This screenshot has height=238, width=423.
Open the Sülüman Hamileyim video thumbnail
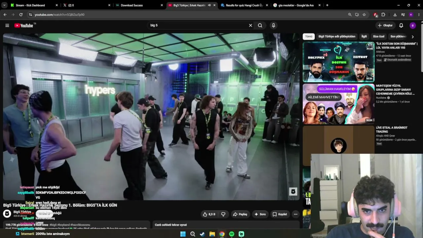point(338,104)
